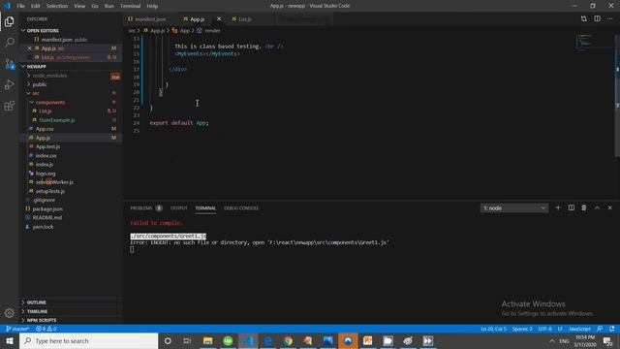Open Windows Action Center notifications
This screenshot has height=349, width=620.
(x=608, y=340)
